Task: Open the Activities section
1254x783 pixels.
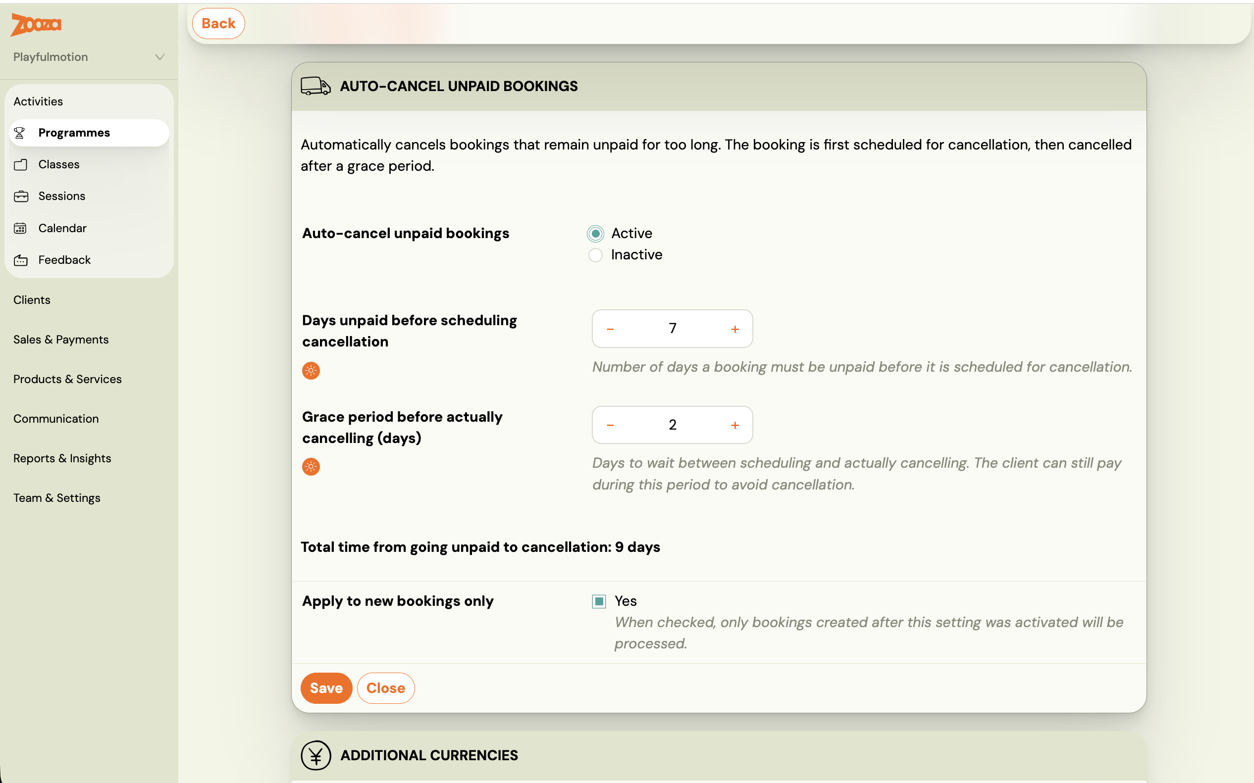Action: tap(38, 101)
